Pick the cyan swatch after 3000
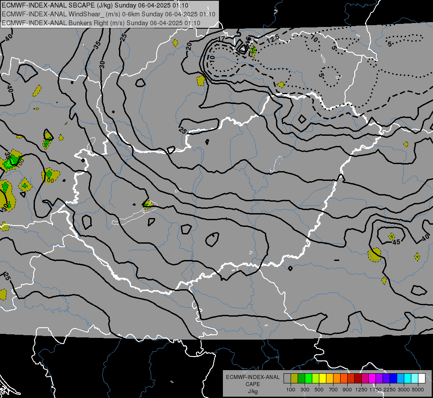The width and height of the screenshot is (433, 398). pyautogui.click(x=408, y=379)
